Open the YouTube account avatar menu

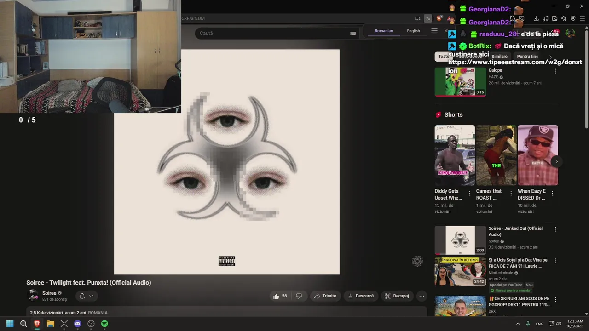coord(570,33)
